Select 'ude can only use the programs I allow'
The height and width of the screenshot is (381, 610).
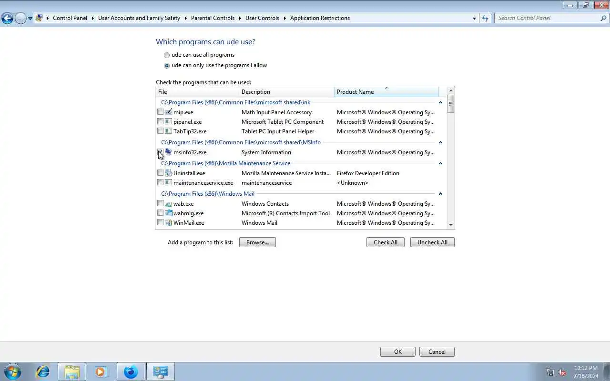tap(167, 66)
